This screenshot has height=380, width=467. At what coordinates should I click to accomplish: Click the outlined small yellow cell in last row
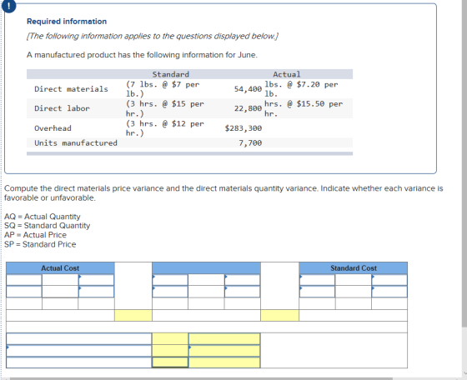[170, 362]
